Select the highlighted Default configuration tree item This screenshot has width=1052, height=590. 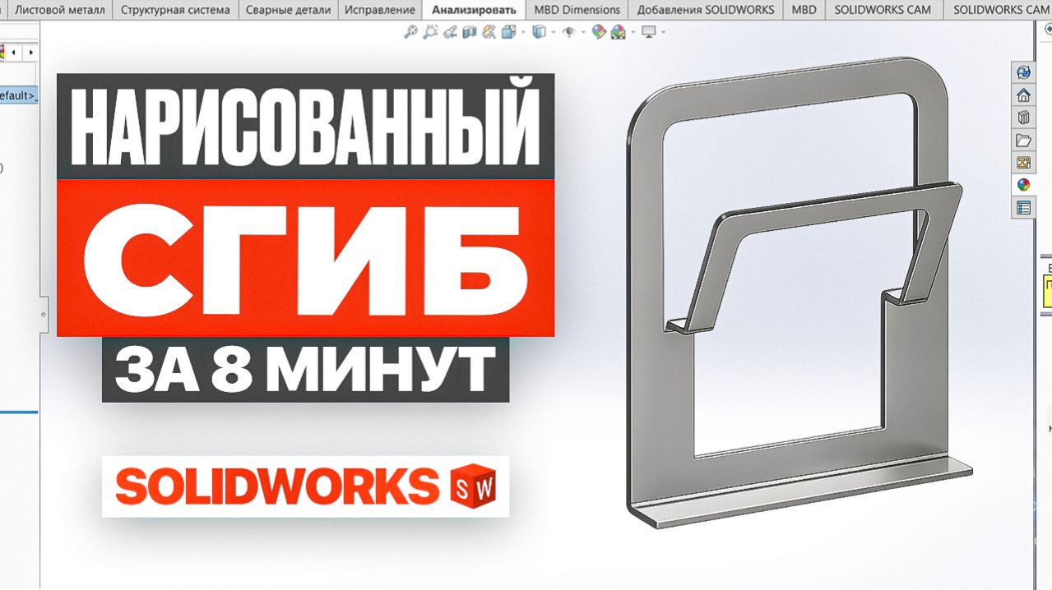tap(18, 95)
